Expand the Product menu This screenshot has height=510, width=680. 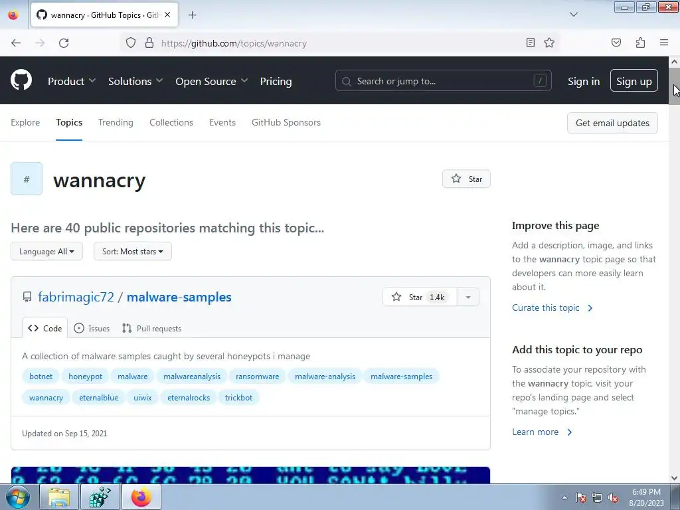click(72, 81)
